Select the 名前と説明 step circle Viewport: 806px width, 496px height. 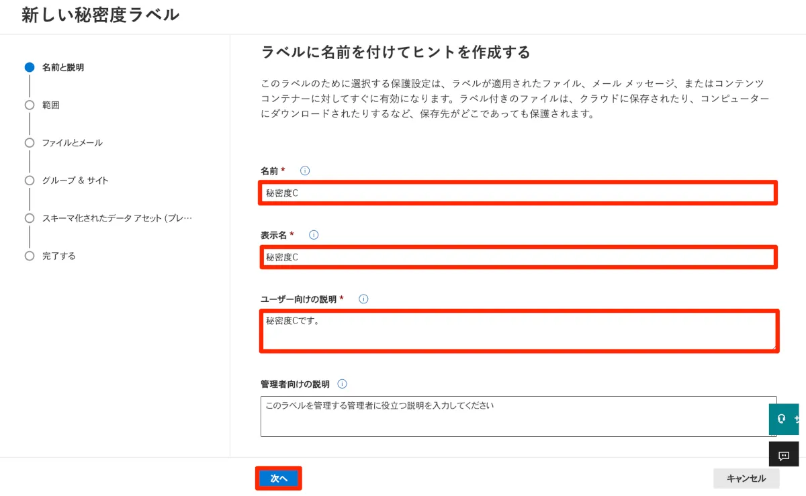(30, 67)
